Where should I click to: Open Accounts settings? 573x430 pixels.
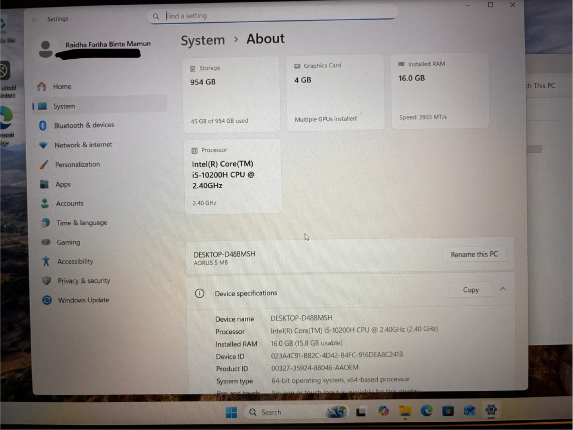tap(70, 203)
